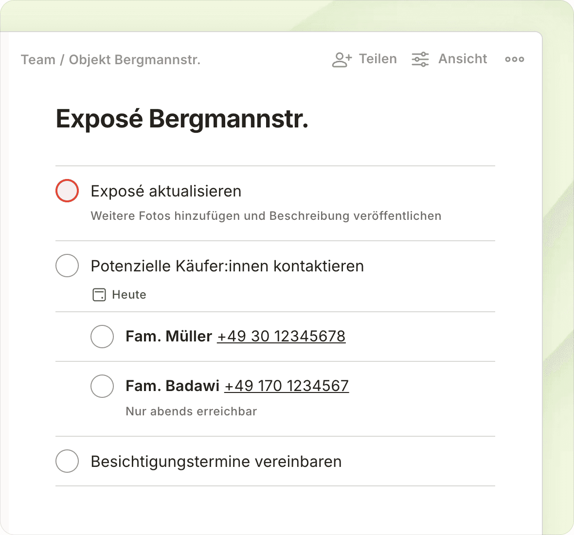
Task: Click the description about Weitere Fotos hinzufügen
Action: (266, 216)
